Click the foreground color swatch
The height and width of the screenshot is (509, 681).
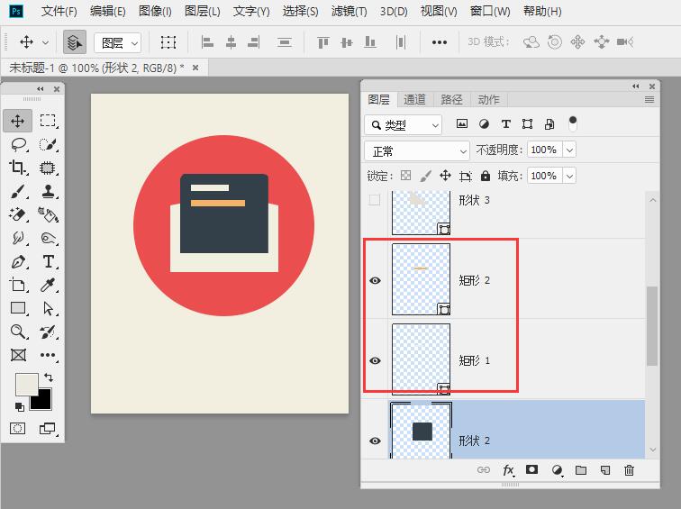tap(26, 385)
